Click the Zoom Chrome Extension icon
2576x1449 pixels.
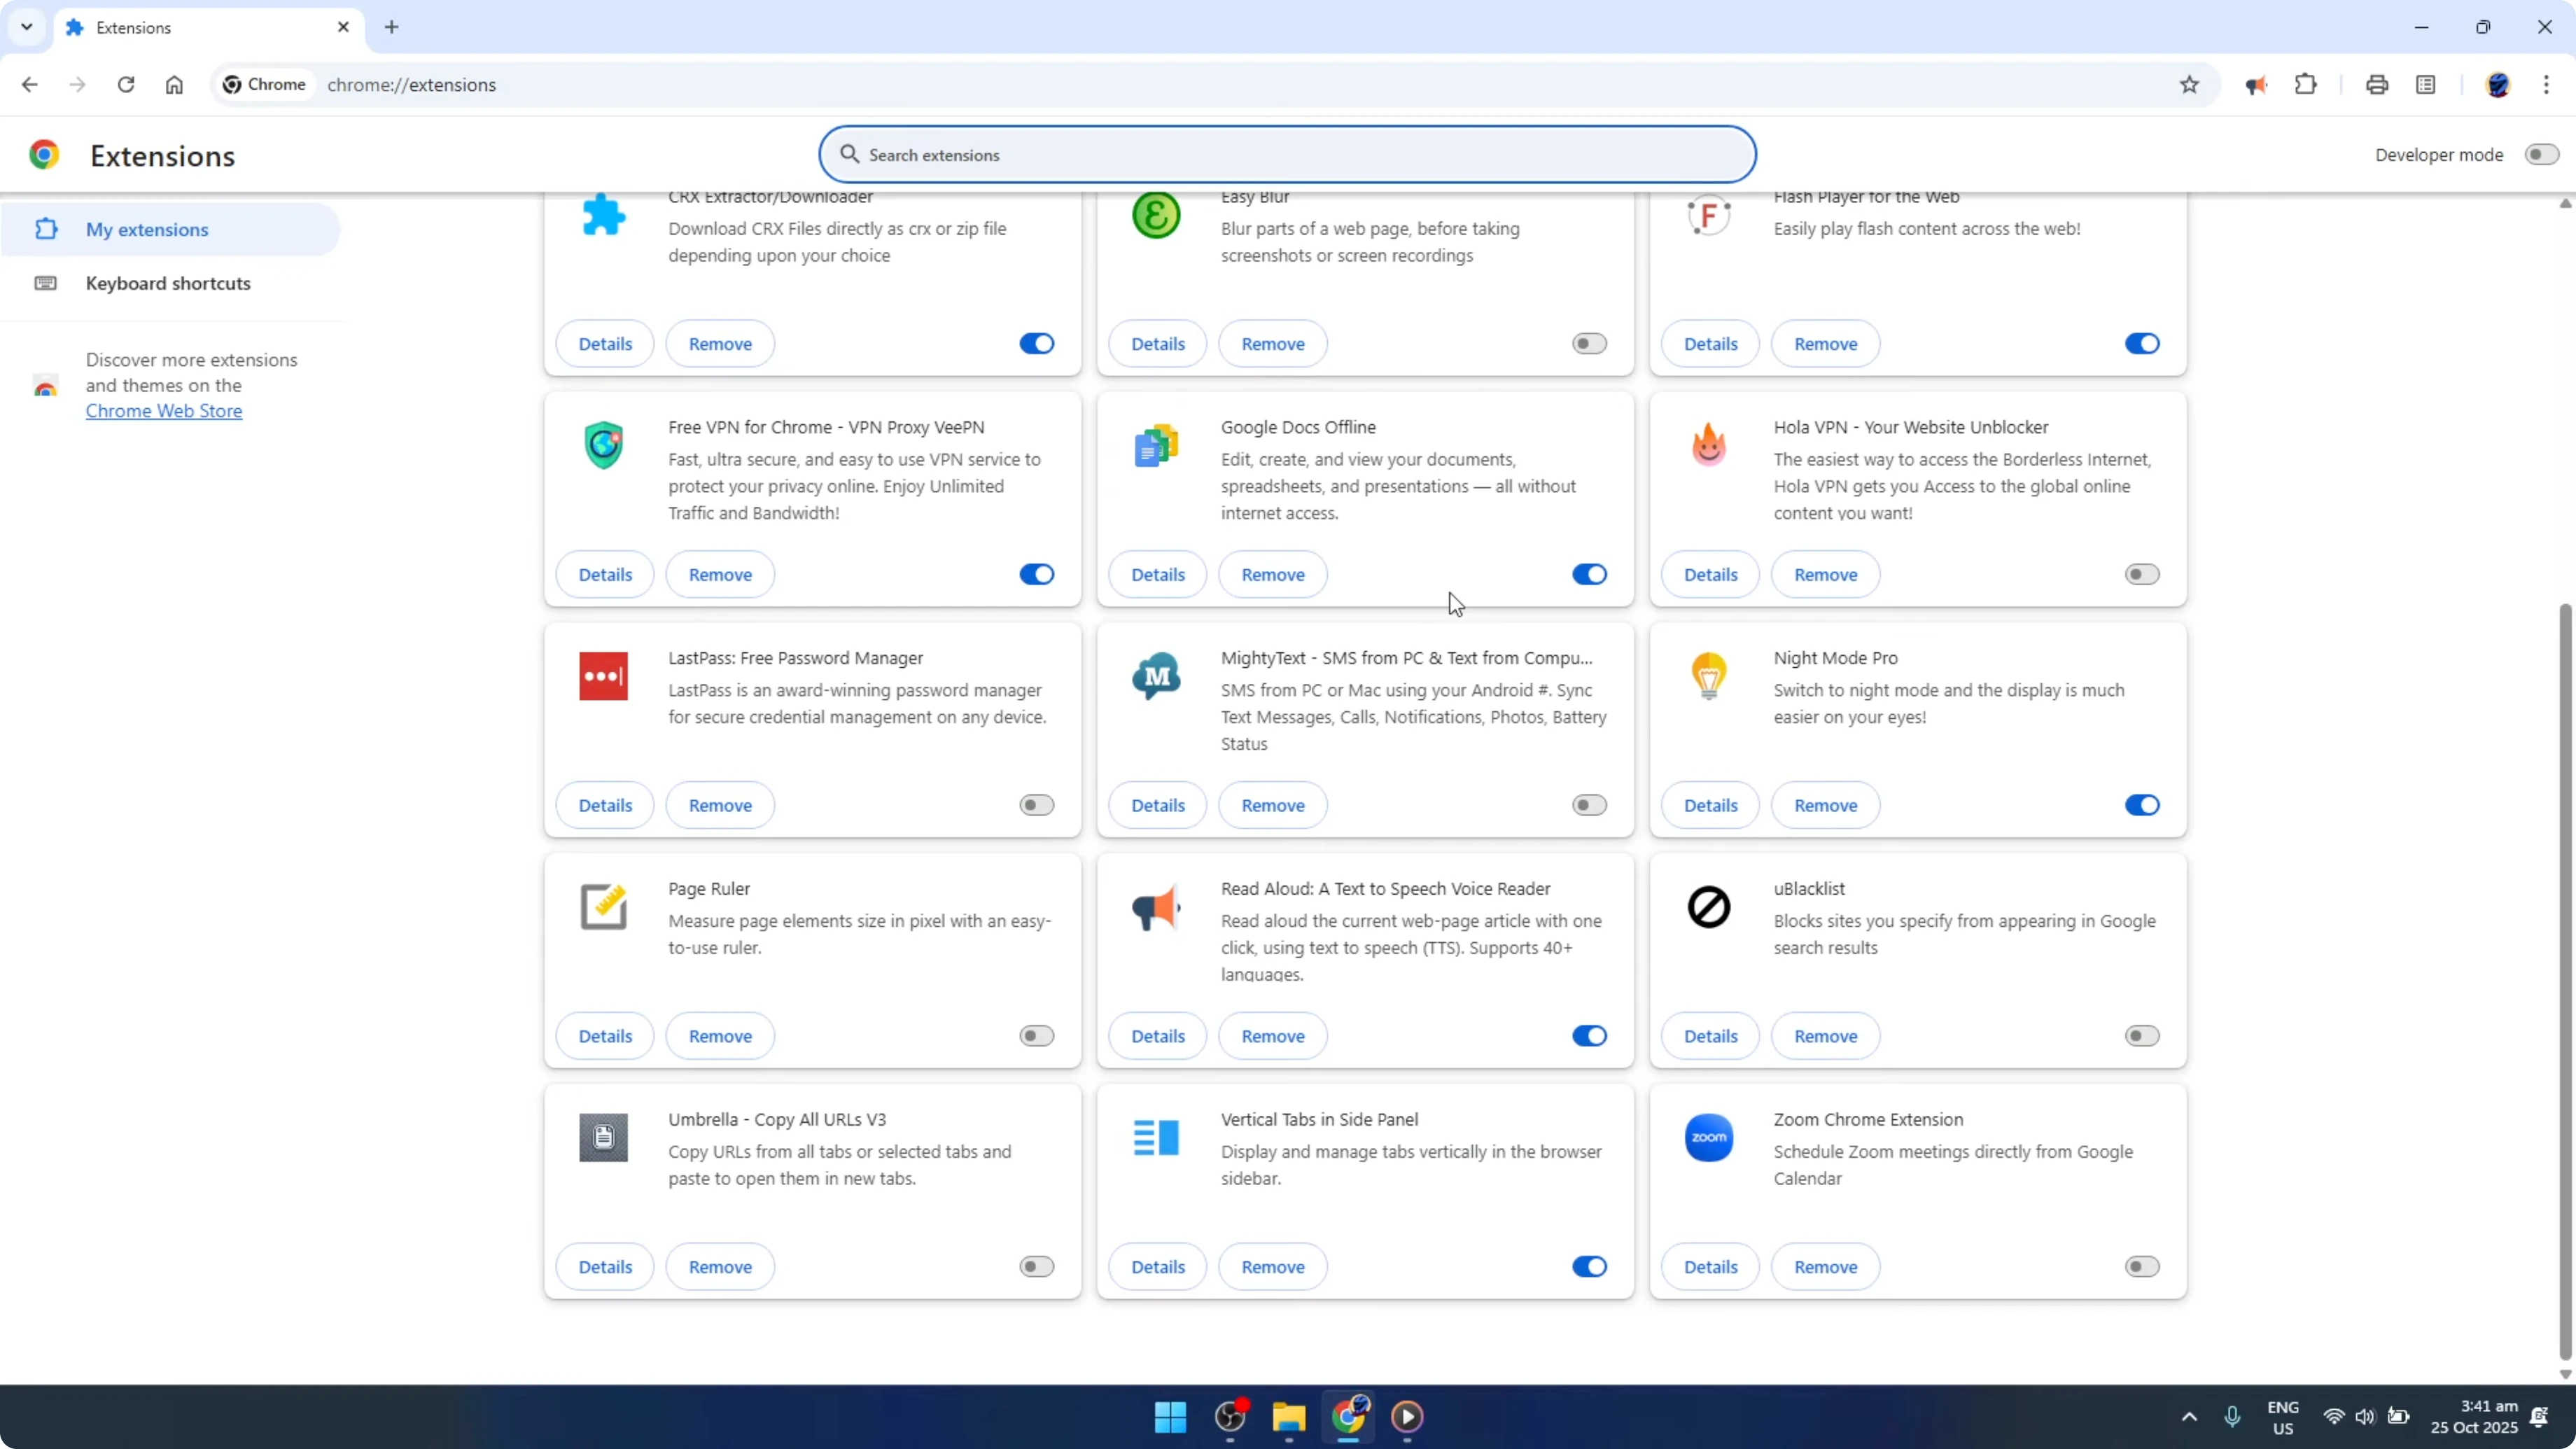pos(1709,1137)
